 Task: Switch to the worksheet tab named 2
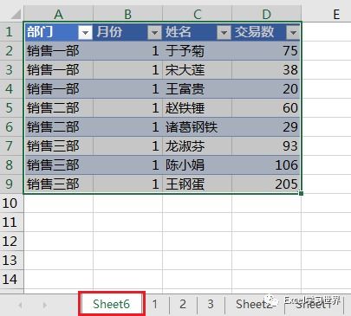pos(183,304)
